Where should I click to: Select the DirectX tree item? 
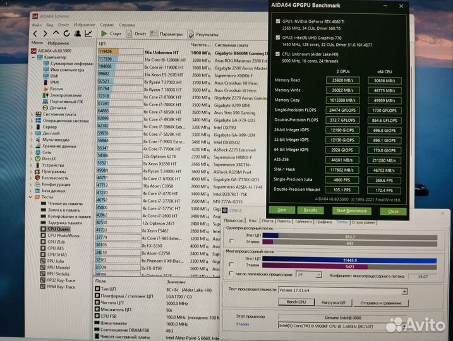click(45, 159)
